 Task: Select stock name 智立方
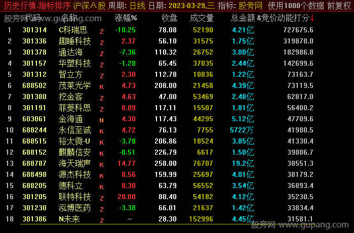[71, 74]
